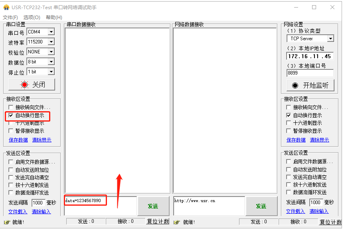Click the local port number field 8899

(310, 73)
